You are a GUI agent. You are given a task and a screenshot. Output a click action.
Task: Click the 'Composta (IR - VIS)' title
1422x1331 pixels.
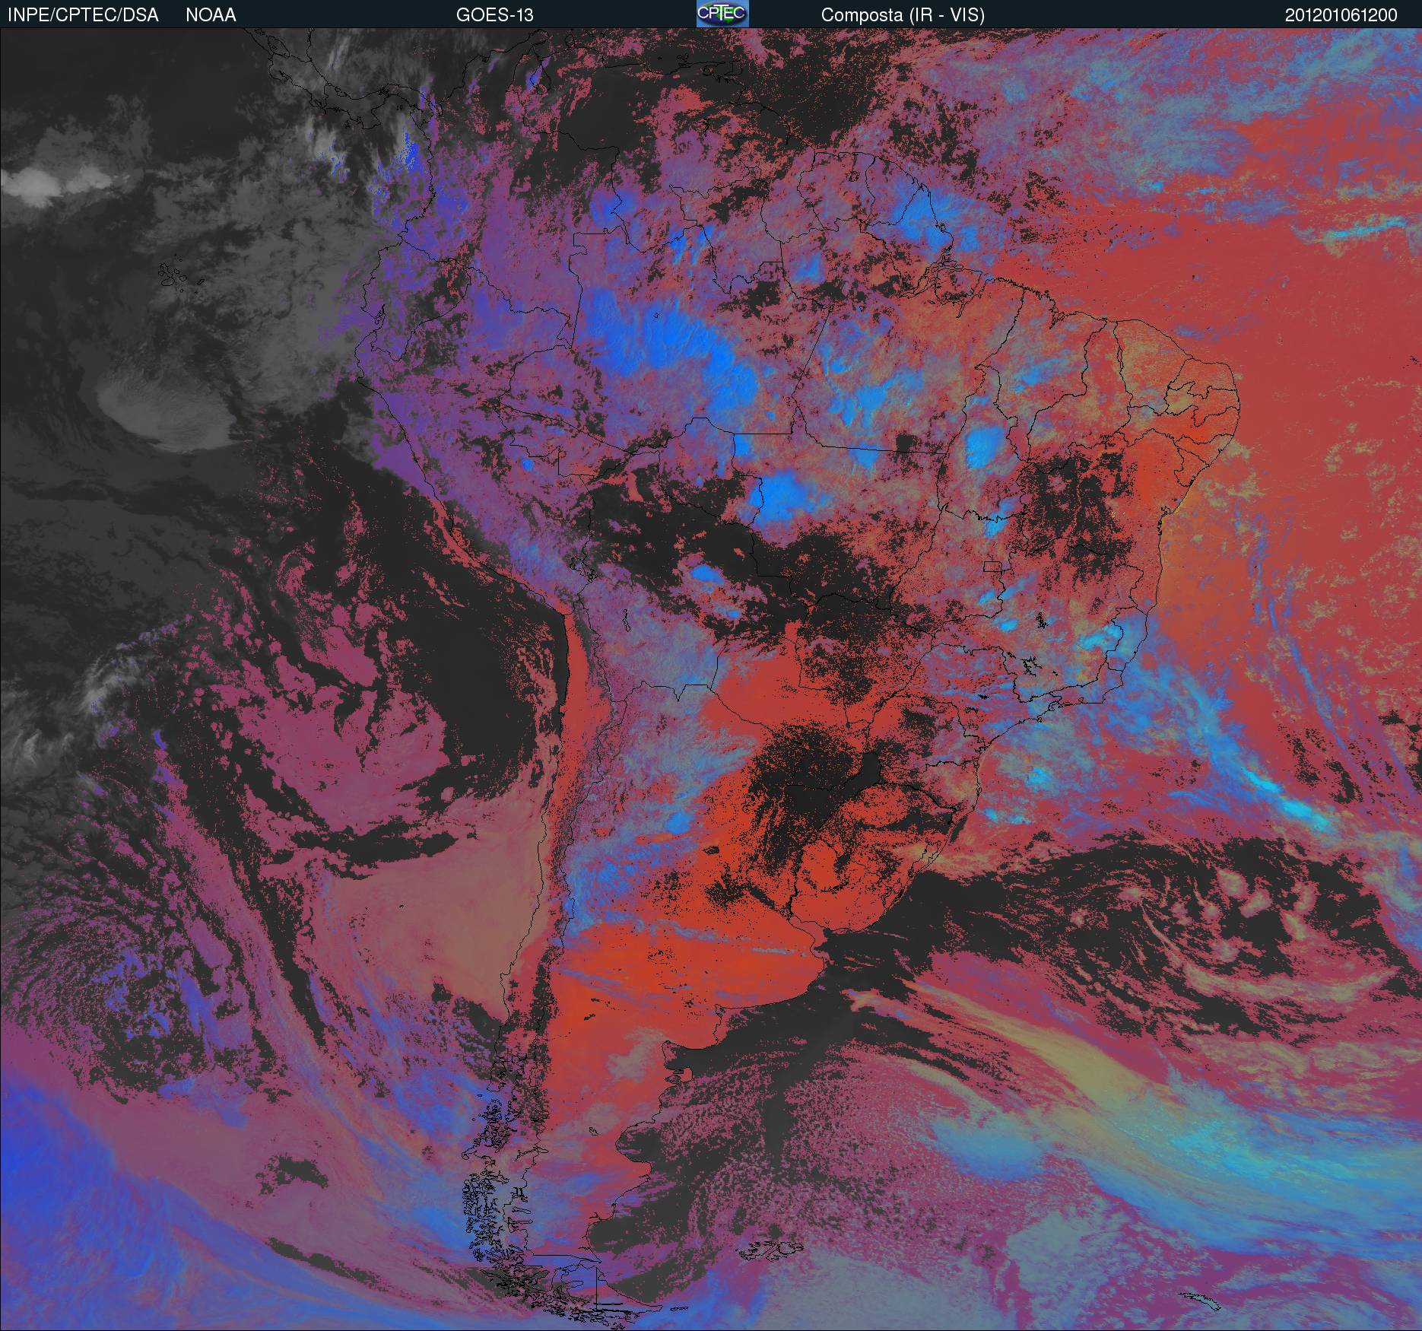tap(903, 15)
